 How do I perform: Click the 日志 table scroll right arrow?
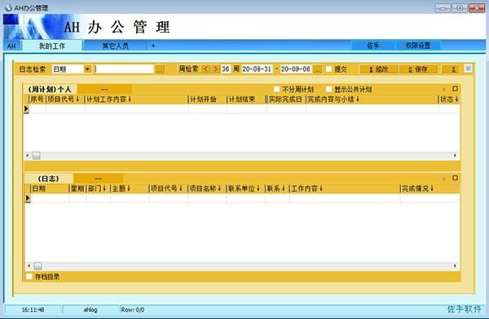(x=455, y=266)
